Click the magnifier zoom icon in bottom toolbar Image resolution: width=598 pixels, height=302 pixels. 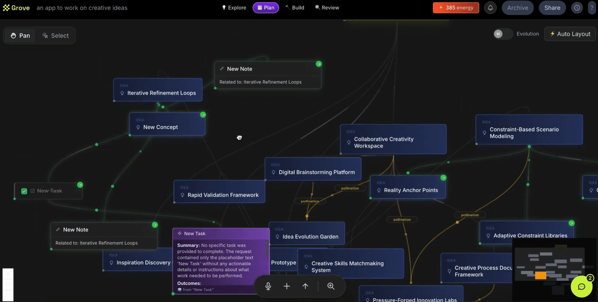pos(331,286)
